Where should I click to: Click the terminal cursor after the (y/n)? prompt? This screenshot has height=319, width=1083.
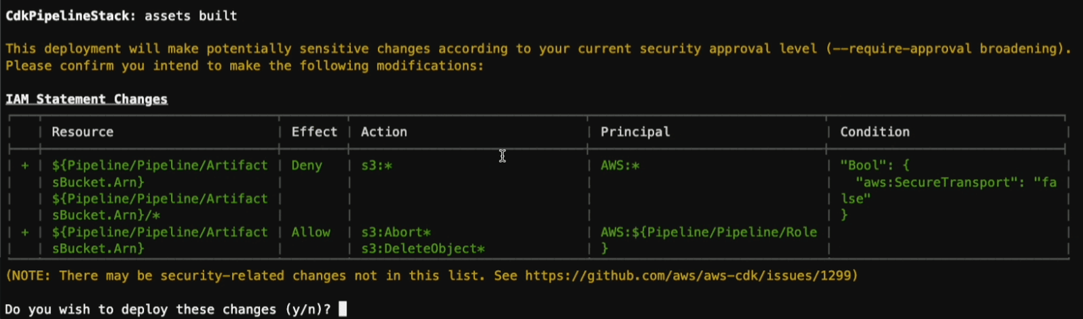coord(343,309)
